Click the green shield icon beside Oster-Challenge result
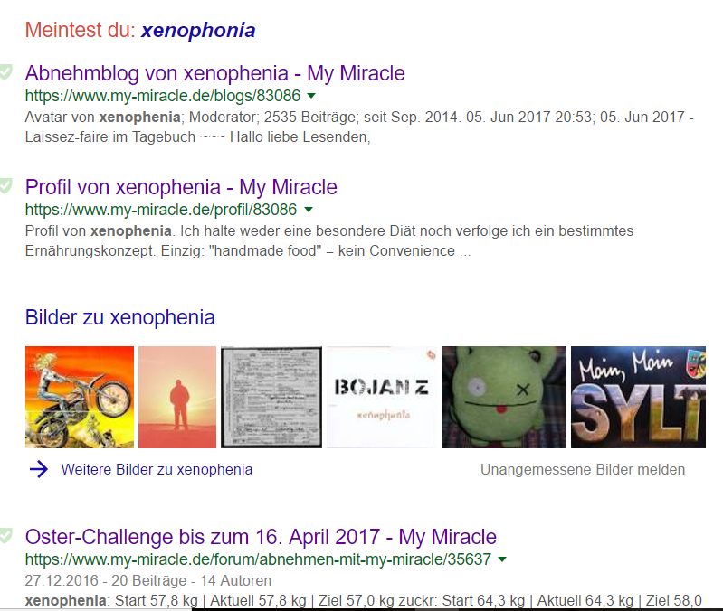Viewport: 723px width, 611px height. pyautogui.click(x=5, y=536)
